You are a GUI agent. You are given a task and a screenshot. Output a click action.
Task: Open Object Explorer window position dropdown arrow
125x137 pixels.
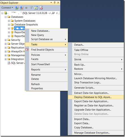pos(51,3)
